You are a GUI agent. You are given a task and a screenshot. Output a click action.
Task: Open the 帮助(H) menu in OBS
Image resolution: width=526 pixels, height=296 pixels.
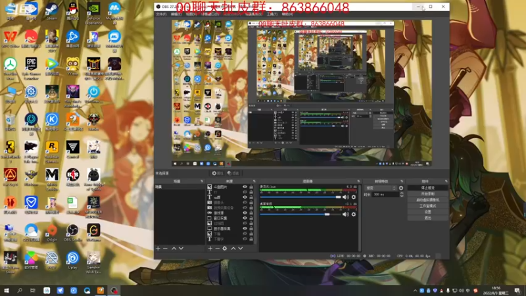287,14
